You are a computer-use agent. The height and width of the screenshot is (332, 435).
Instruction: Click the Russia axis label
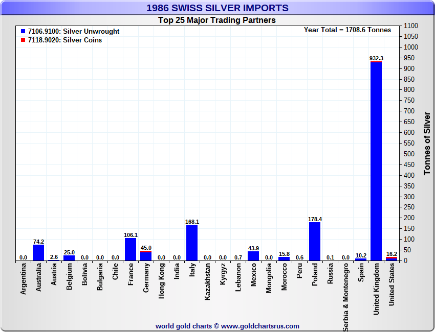(330, 274)
